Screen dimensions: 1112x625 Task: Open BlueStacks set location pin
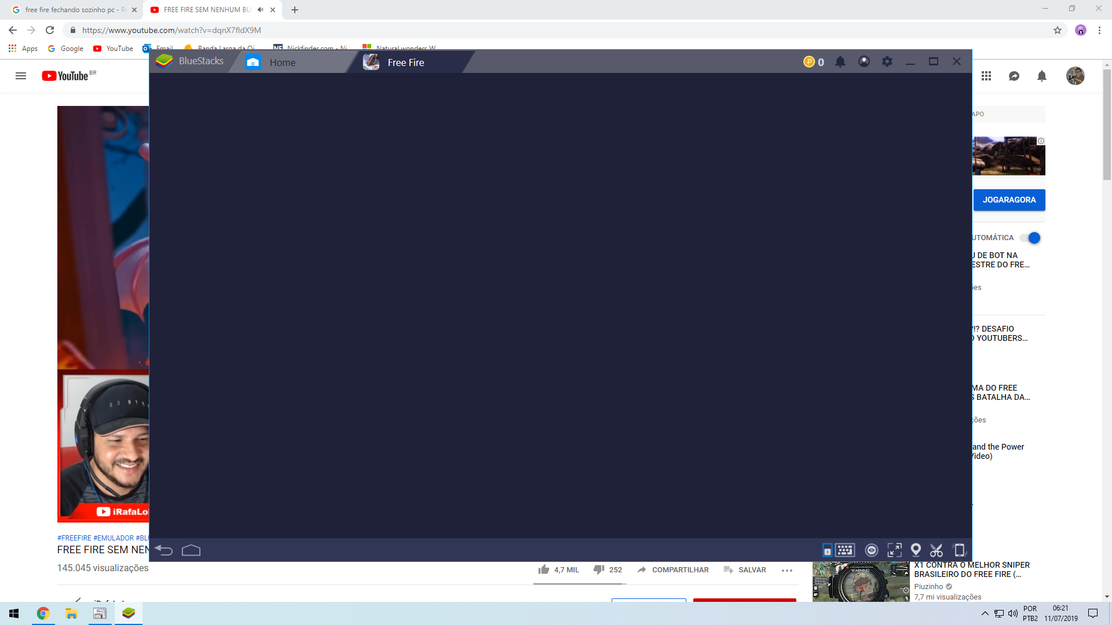[x=916, y=550]
